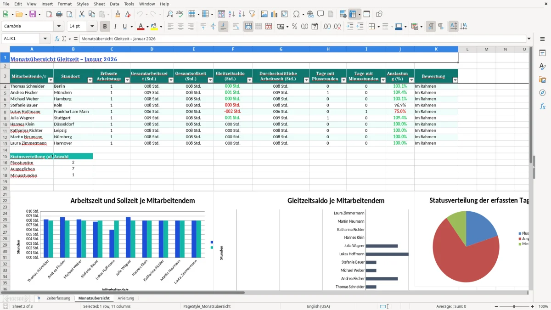Apply yellow background color
The width and height of the screenshot is (551, 310).
154,27
